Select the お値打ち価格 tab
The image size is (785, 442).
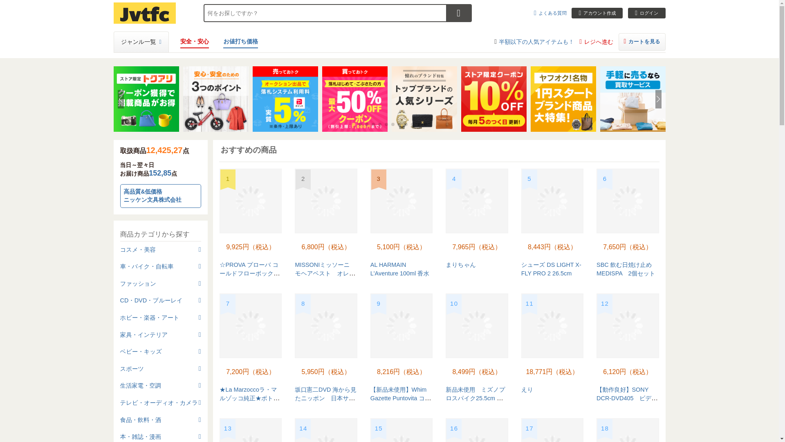(240, 42)
